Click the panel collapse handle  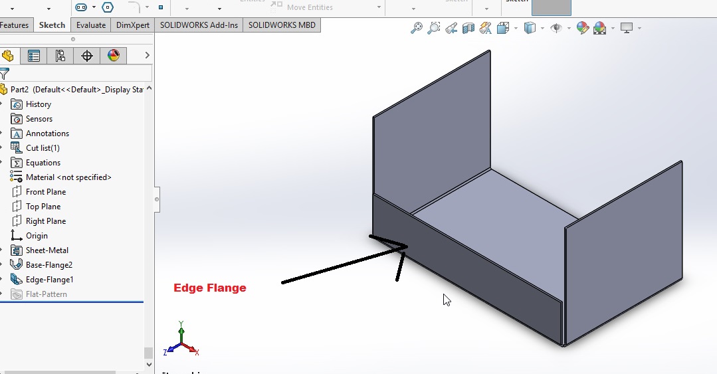[157, 199]
